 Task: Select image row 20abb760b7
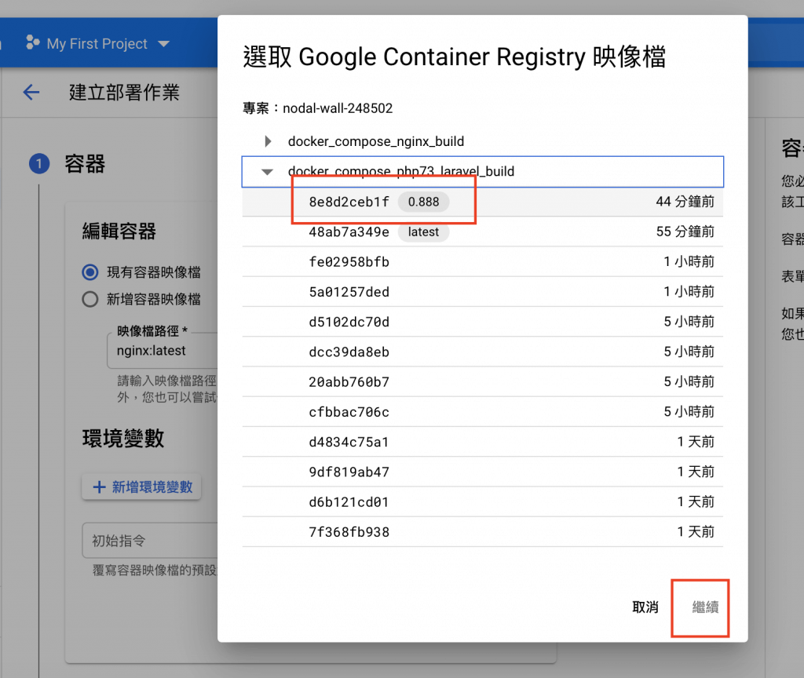point(483,382)
